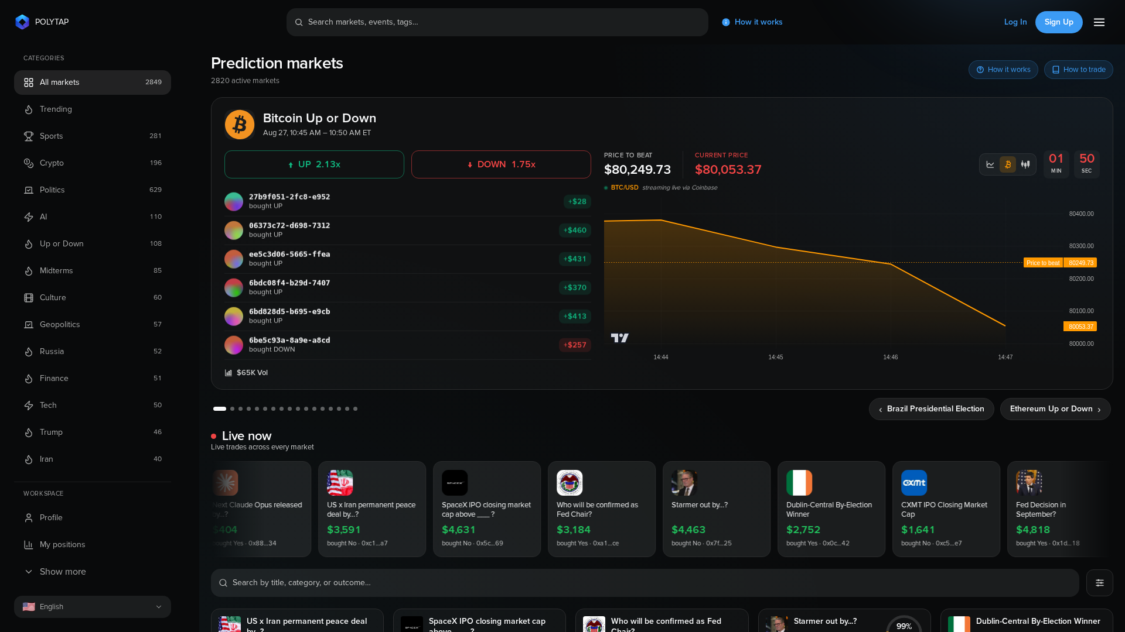The width and height of the screenshot is (1125, 632).
Task: Click trade row 06373c72-d698-7312
Action: click(x=408, y=230)
